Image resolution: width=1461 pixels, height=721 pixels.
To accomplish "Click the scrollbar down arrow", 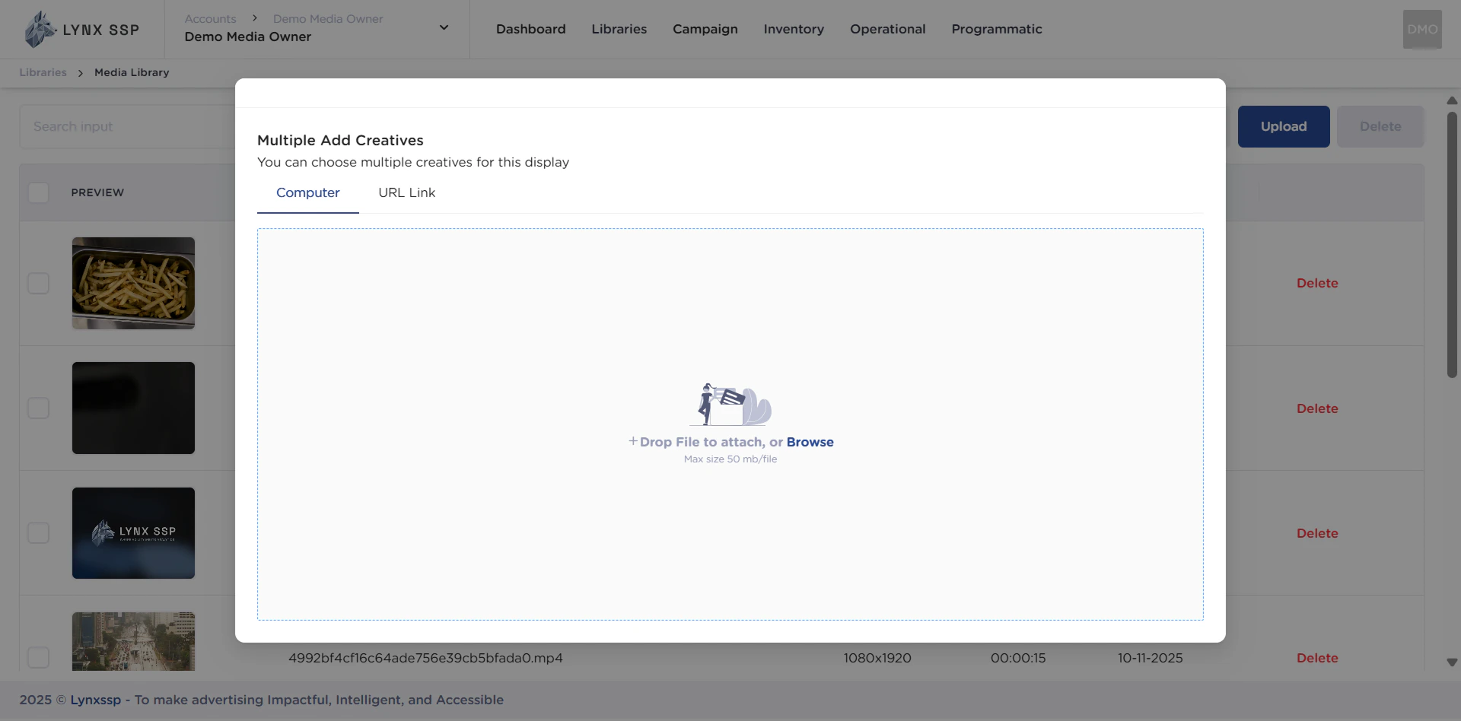I will pyautogui.click(x=1452, y=663).
